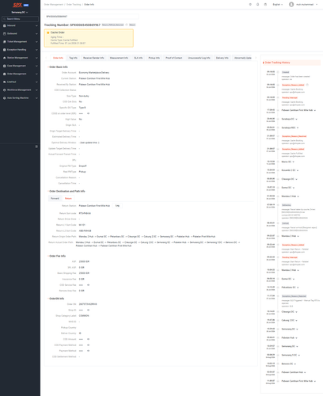Click the clipboard icon in top bar
This screenshot has width=323, height=396.
(x=265, y=5)
